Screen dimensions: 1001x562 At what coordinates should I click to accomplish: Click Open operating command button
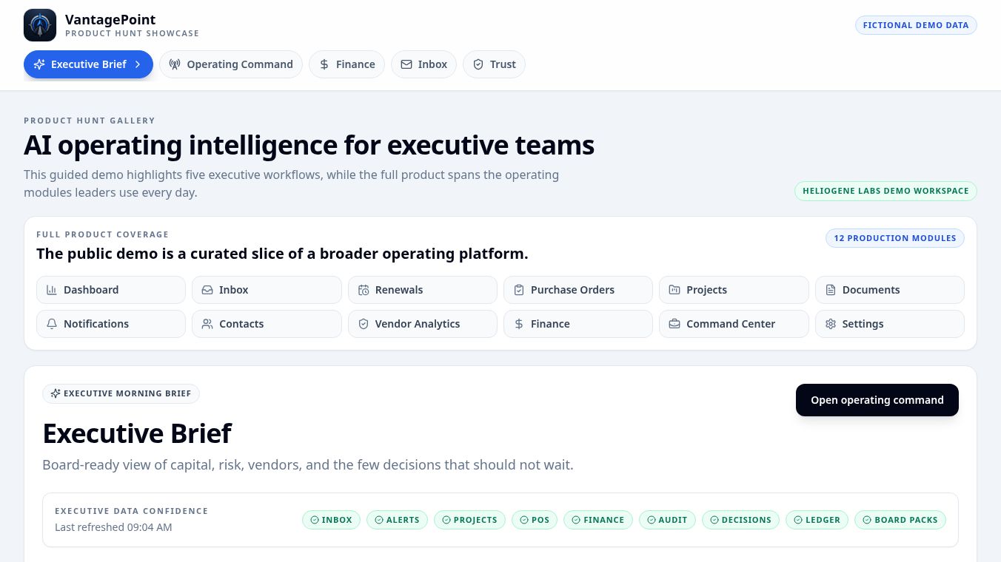877,400
